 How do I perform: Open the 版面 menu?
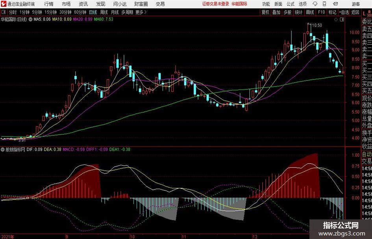[278, 4]
